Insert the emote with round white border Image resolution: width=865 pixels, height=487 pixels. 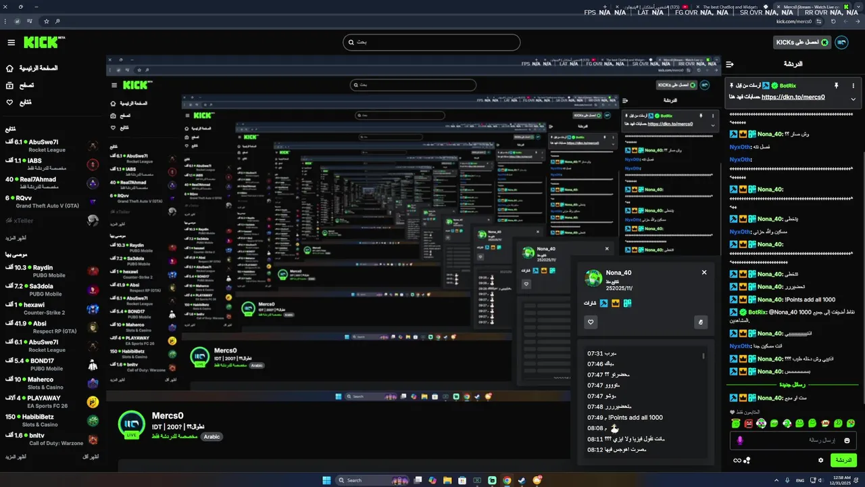click(762, 423)
